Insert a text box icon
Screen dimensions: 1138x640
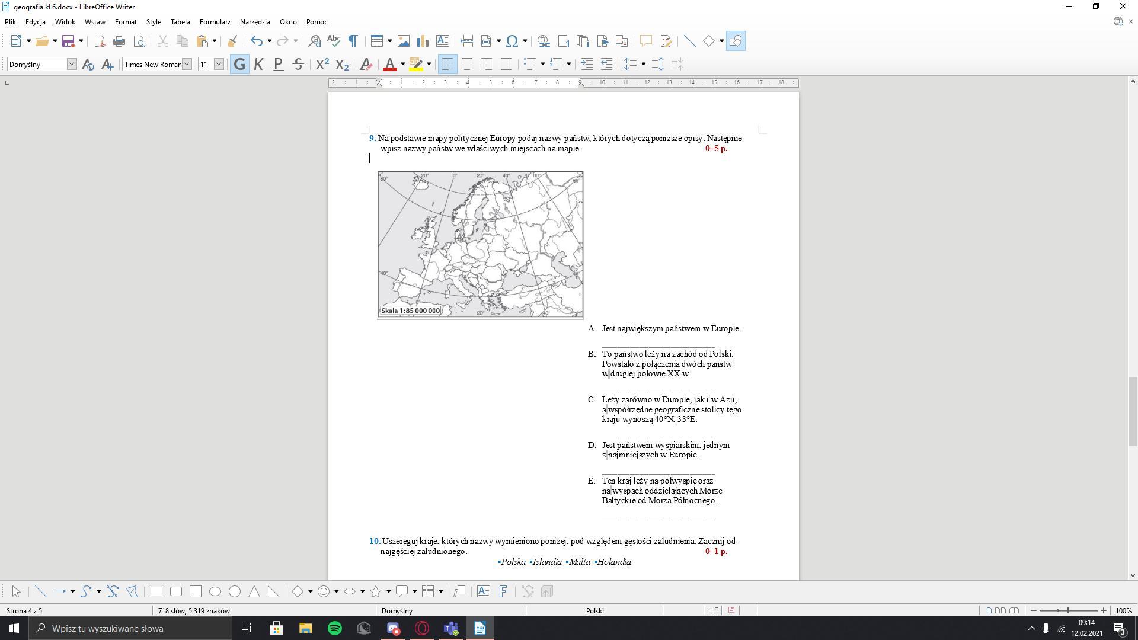442,41
